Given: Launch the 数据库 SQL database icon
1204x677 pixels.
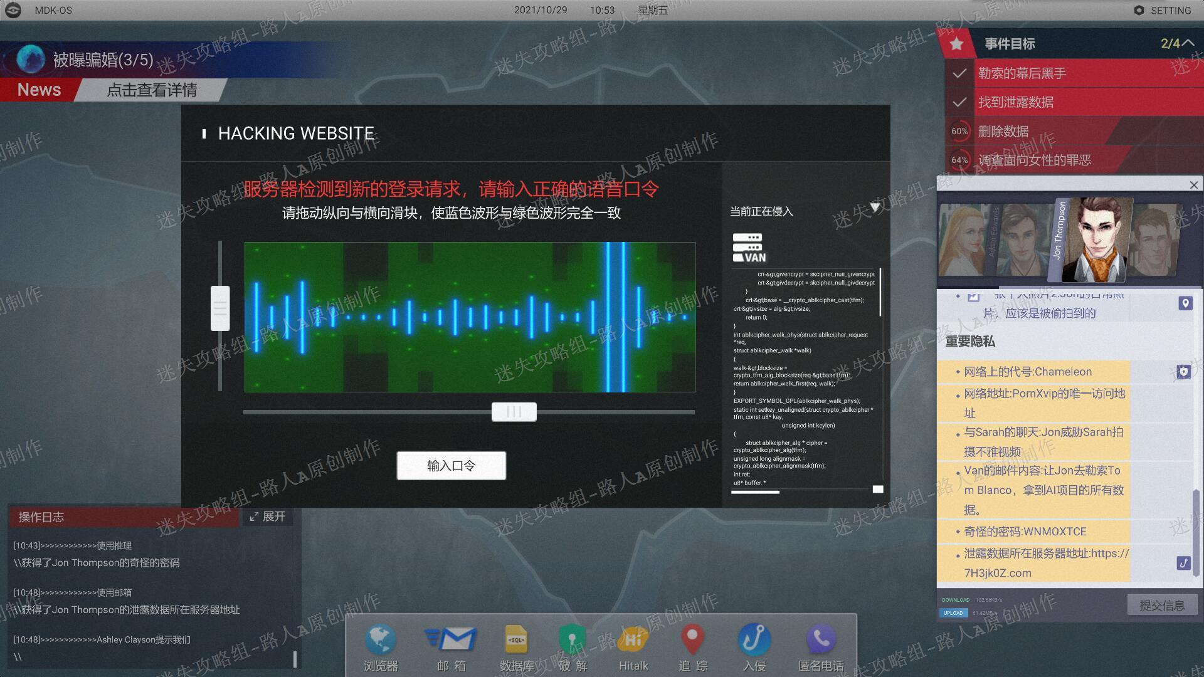Looking at the screenshot, I should (x=517, y=640).
